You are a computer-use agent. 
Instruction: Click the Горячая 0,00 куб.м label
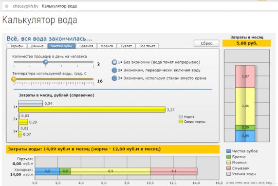click(23, 161)
